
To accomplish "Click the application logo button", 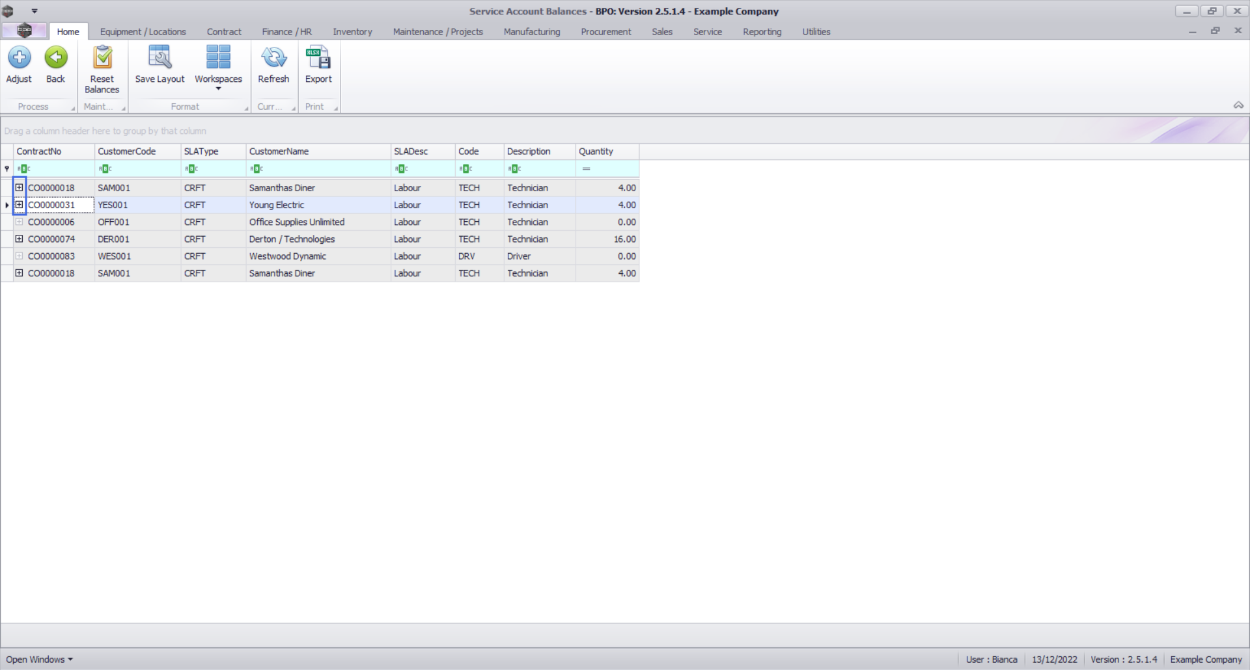I will tap(24, 31).
